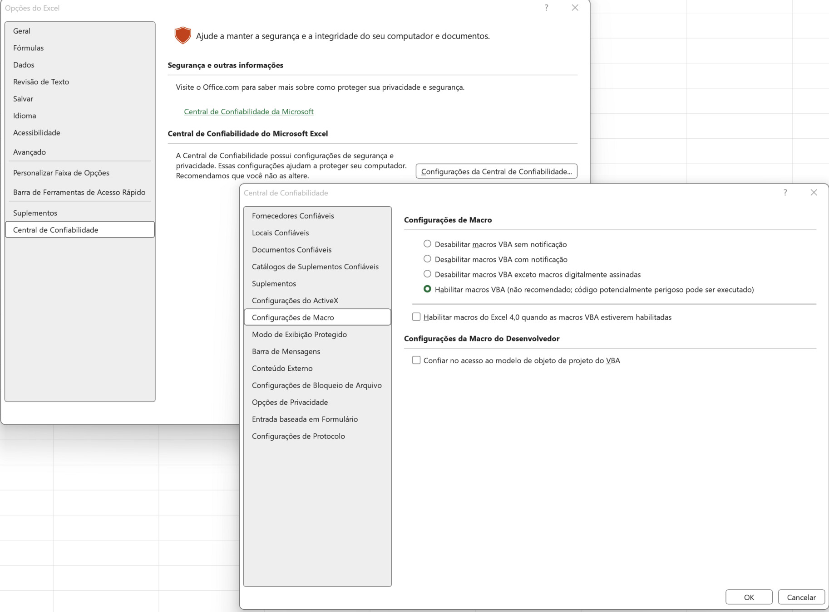
Task: Open Configurações de Protocolo
Action: [x=317, y=436]
